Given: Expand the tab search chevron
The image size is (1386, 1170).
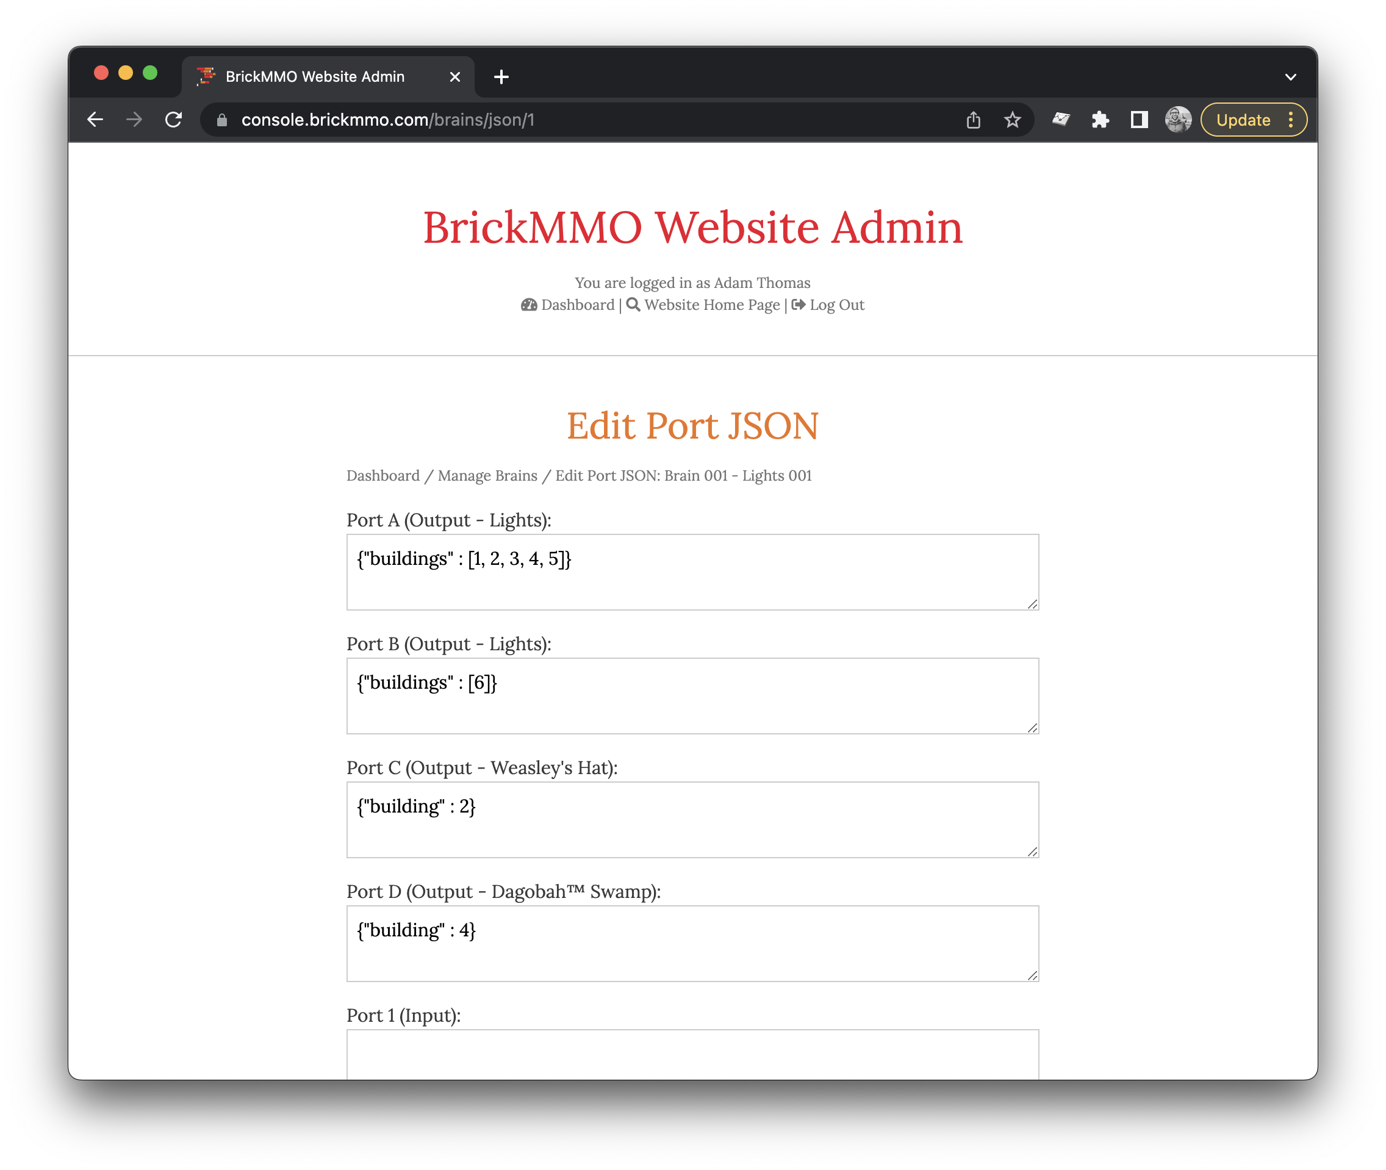Looking at the screenshot, I should coord(1290,77).
